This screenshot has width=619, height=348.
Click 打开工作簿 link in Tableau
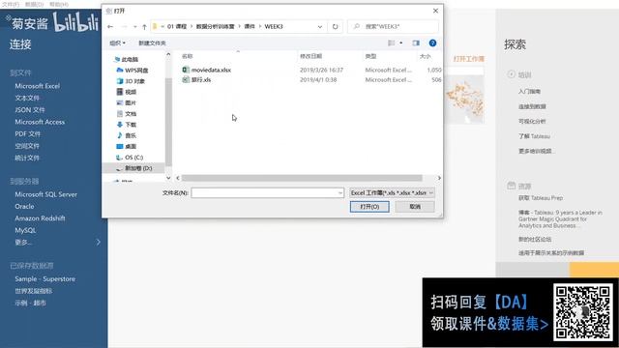point(468,59)
